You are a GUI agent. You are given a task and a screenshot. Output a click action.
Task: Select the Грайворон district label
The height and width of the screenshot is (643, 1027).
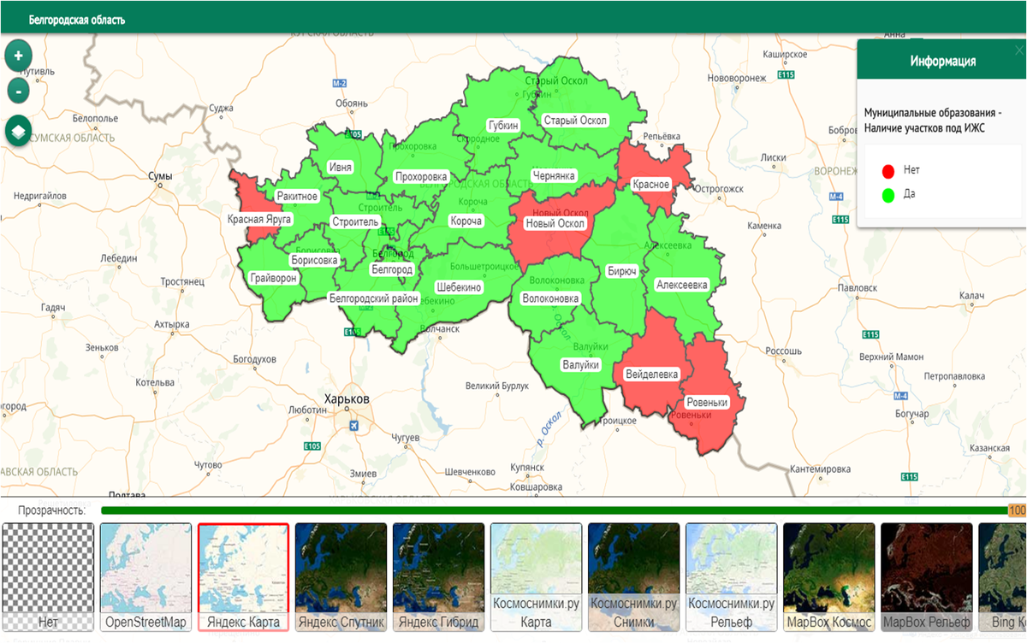(x=274, y=279)
